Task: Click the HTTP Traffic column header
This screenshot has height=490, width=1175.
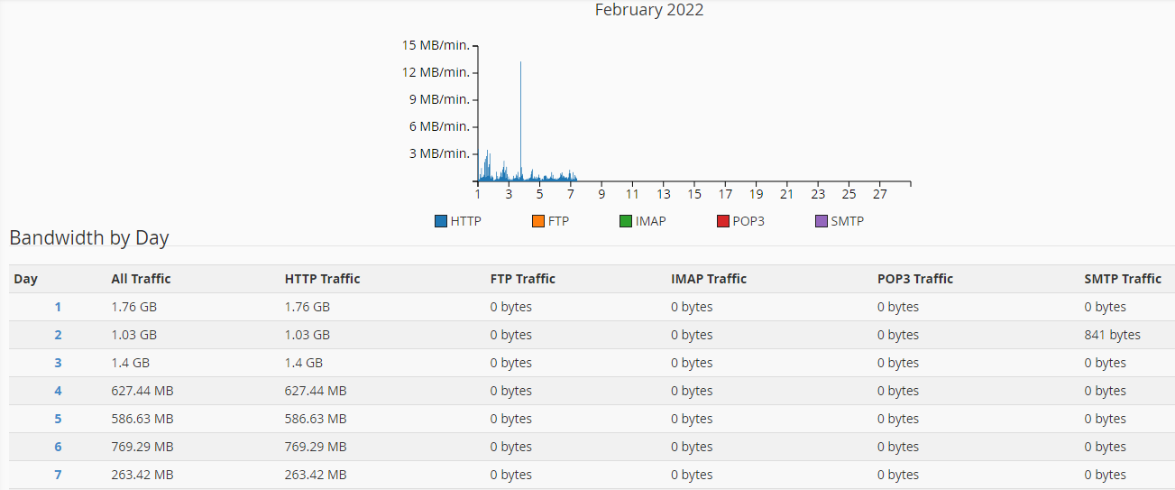Action: pos(322,279)
